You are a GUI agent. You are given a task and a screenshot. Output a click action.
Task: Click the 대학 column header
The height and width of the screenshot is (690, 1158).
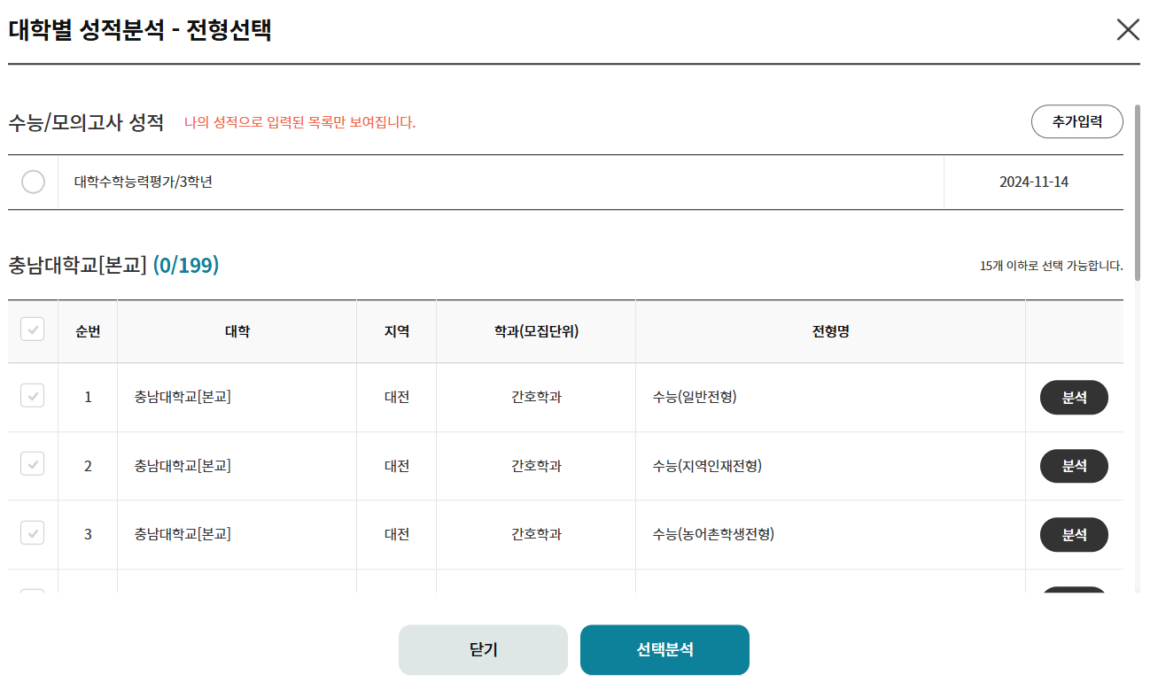click(237, 330)
